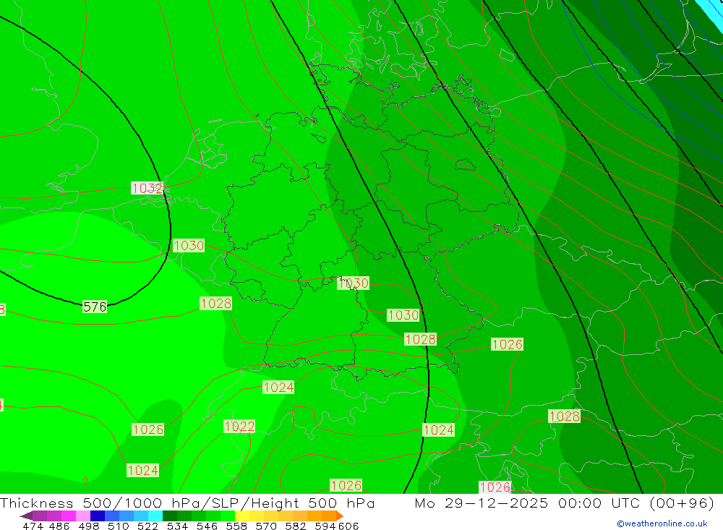Screen dimensions: 723x530
Task: Click the 570 legend value
Action: (x=266, y=526)
